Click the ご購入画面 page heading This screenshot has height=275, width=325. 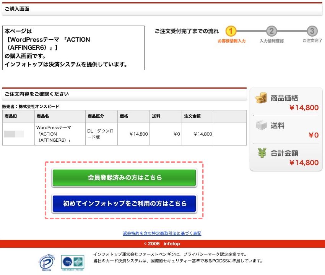pyautogui.click(x=17, y=9)
